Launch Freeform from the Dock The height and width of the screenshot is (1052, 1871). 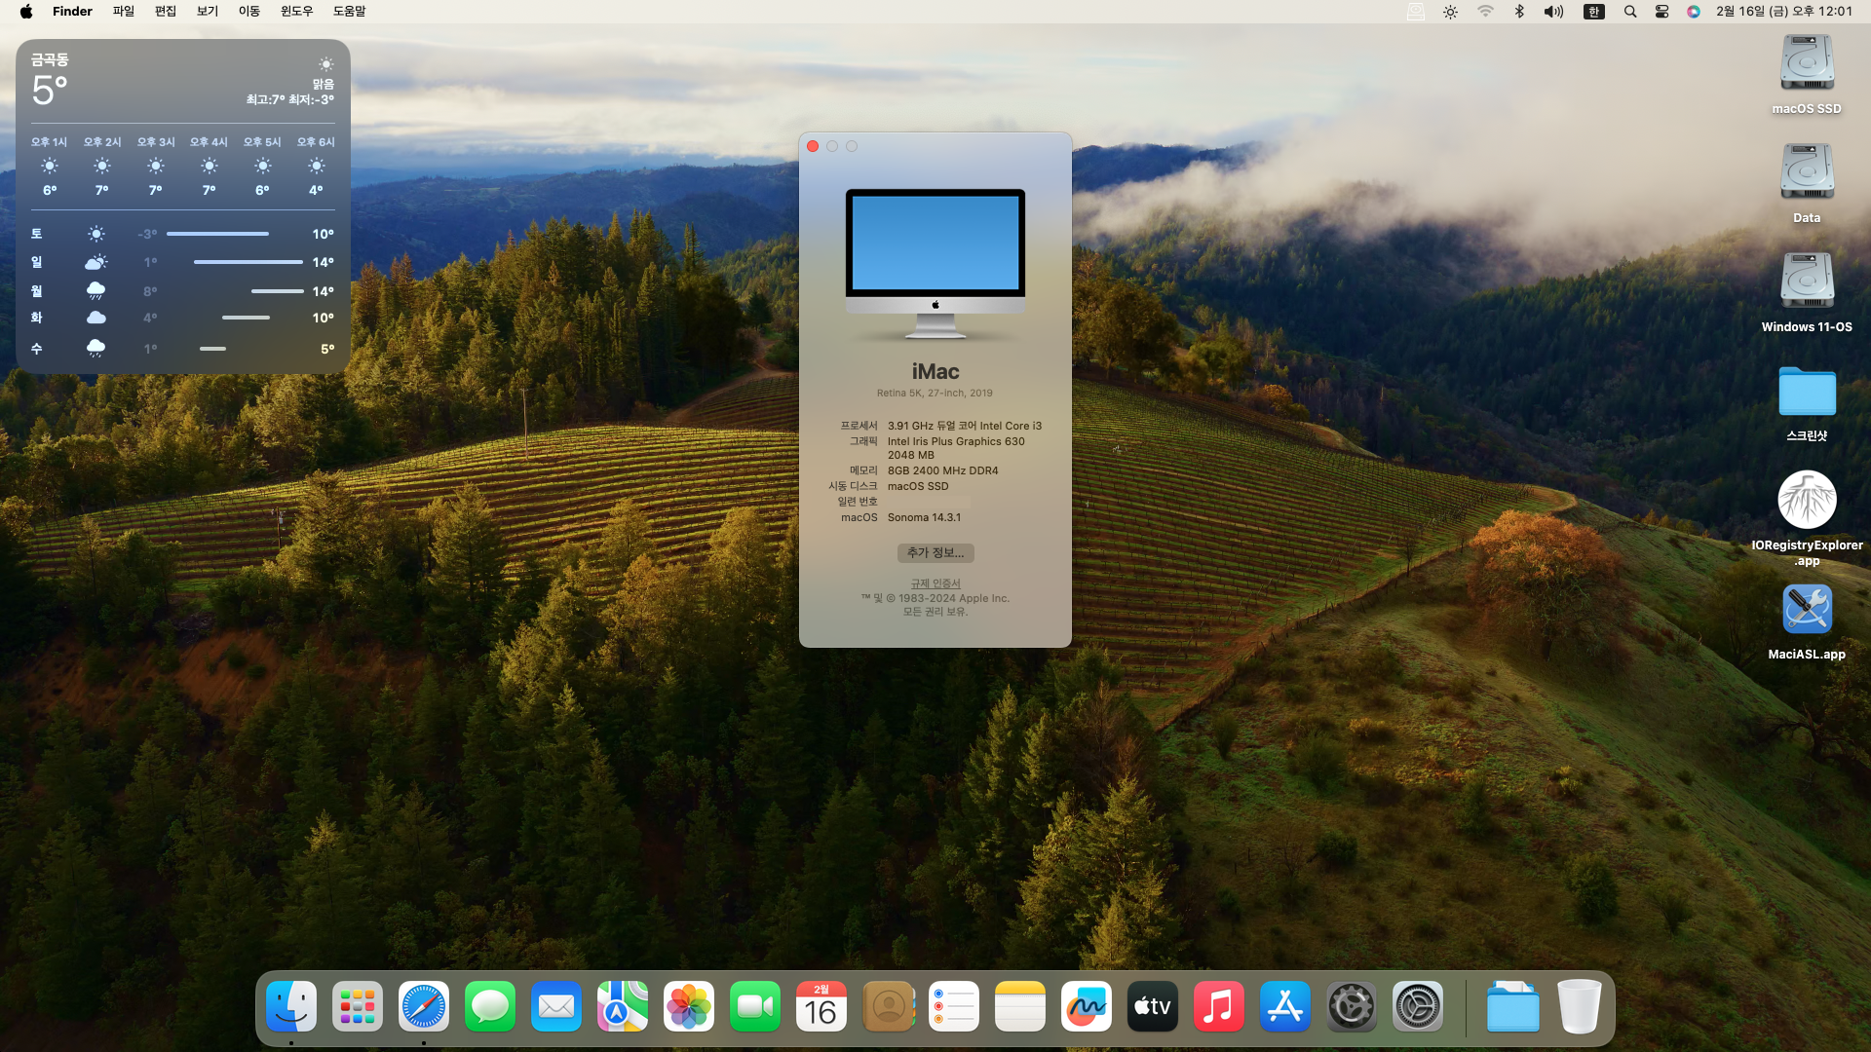click(1087, 1006)
